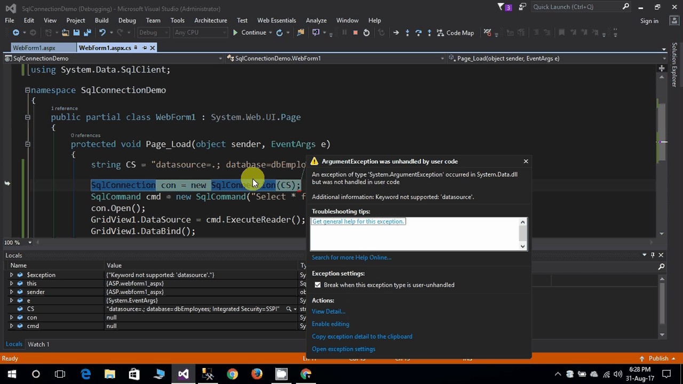Open the File menu
The image size is (683, 384).
tap(10, 20)
